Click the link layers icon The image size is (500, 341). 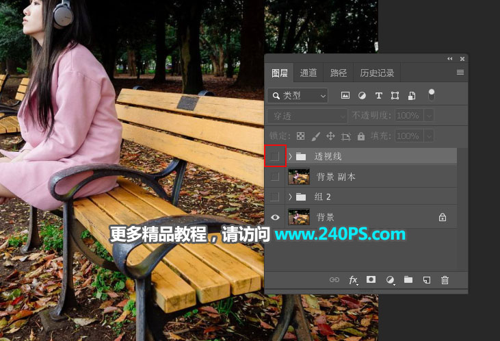(x=334, y=279)
